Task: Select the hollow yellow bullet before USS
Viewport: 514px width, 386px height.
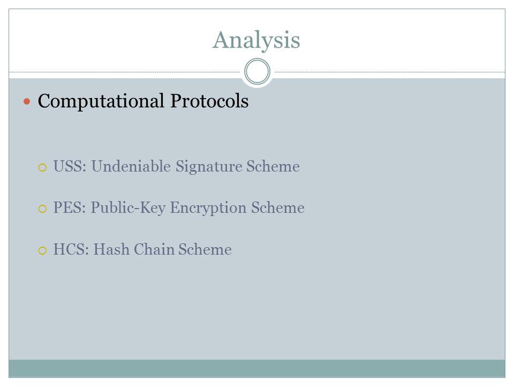Action: 43,167
